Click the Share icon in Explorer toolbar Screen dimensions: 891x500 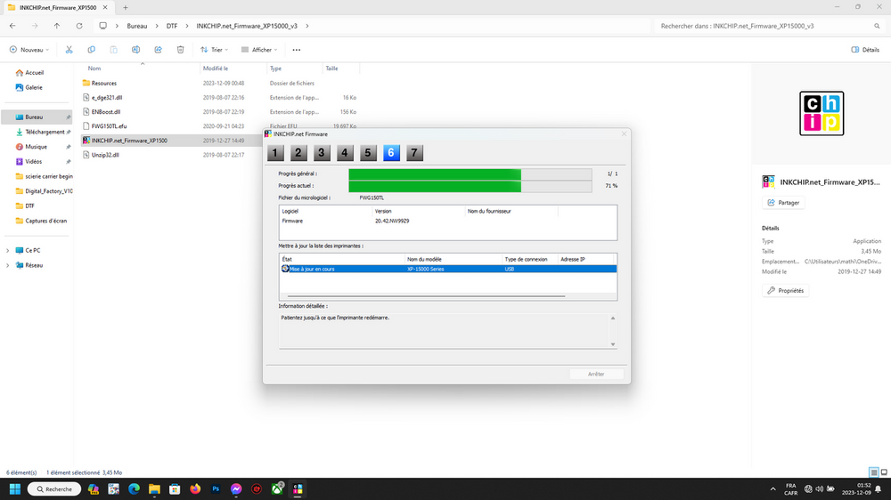(x=158, y=50)
